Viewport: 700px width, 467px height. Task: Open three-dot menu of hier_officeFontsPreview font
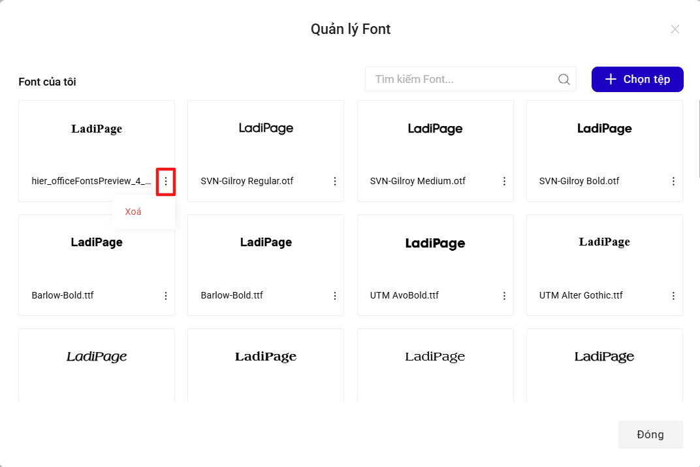coord(166,182)
